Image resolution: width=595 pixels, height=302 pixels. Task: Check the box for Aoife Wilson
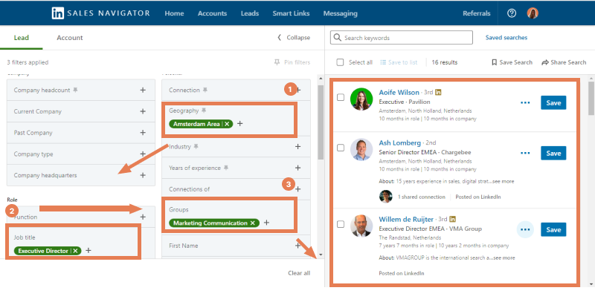pyautogui.click(x=341, y=97)
